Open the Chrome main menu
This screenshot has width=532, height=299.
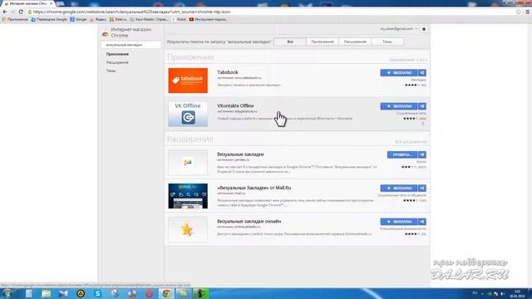tap(528, 12)
